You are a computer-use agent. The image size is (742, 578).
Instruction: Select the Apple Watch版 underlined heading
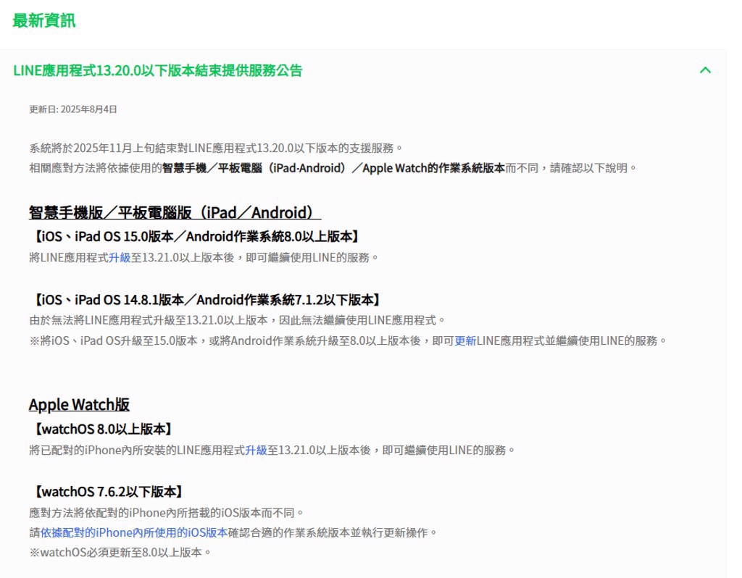point(79,405)
